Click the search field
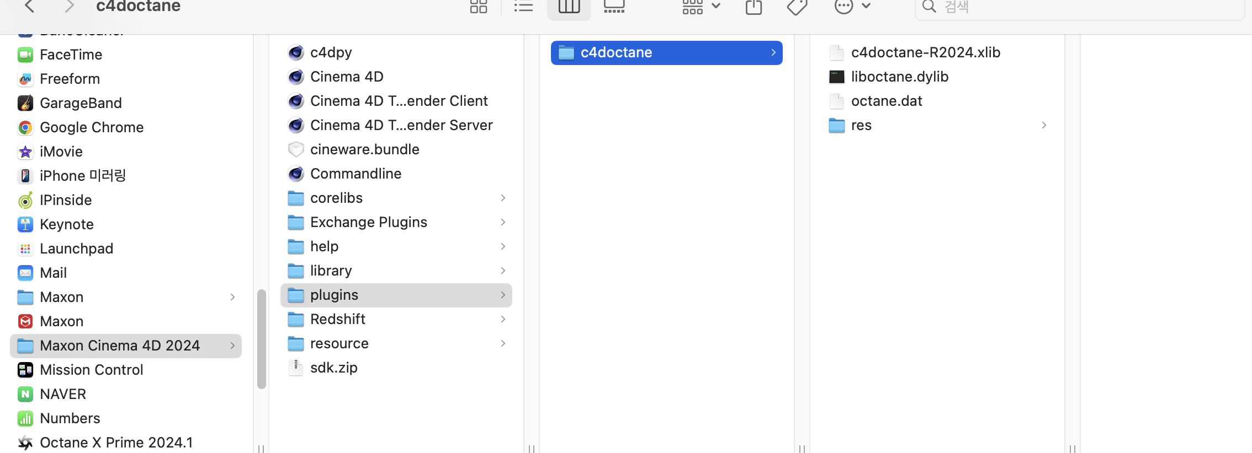The image size is (1252, 453). [1076, 7]
